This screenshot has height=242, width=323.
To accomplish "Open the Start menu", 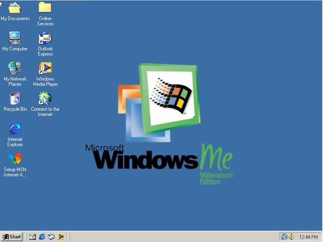I will tap(12, 236).
